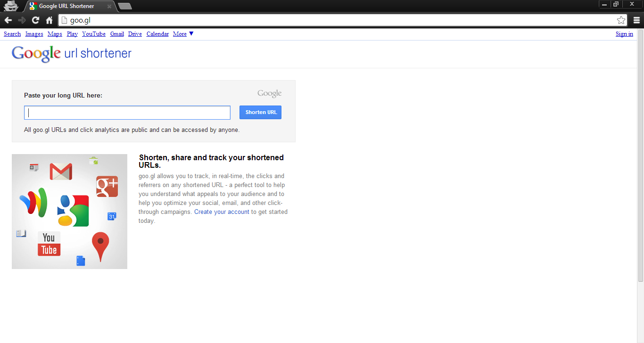
Task: Open the More services dropdown
Action: pos(182,33)
